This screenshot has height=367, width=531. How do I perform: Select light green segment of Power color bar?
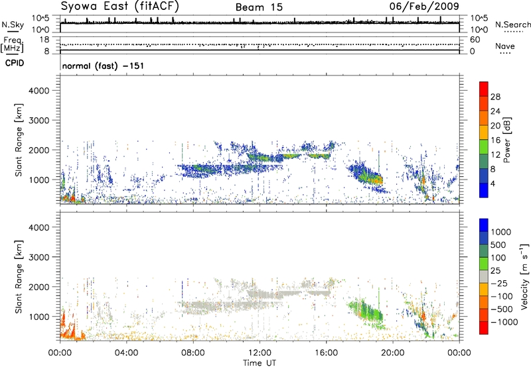[484, 146]
